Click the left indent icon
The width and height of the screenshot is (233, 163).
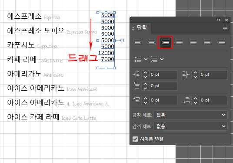136,75
